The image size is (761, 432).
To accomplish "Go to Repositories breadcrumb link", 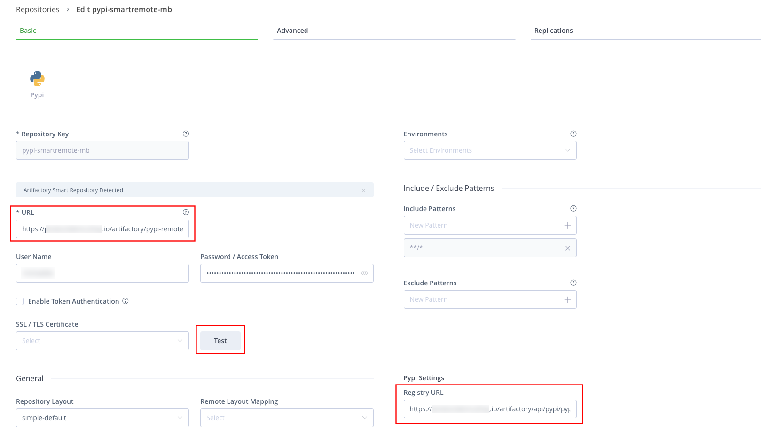I will click(38, 9).
